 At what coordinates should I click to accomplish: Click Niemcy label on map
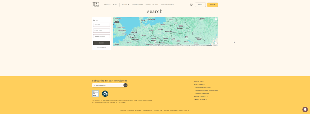pyautogui.click(x=143, y=35)
